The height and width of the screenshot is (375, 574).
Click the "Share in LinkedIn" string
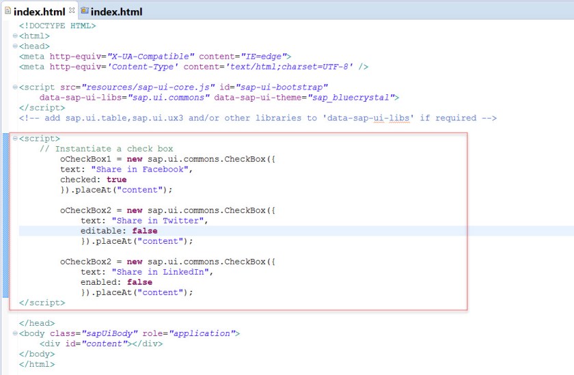160,271
